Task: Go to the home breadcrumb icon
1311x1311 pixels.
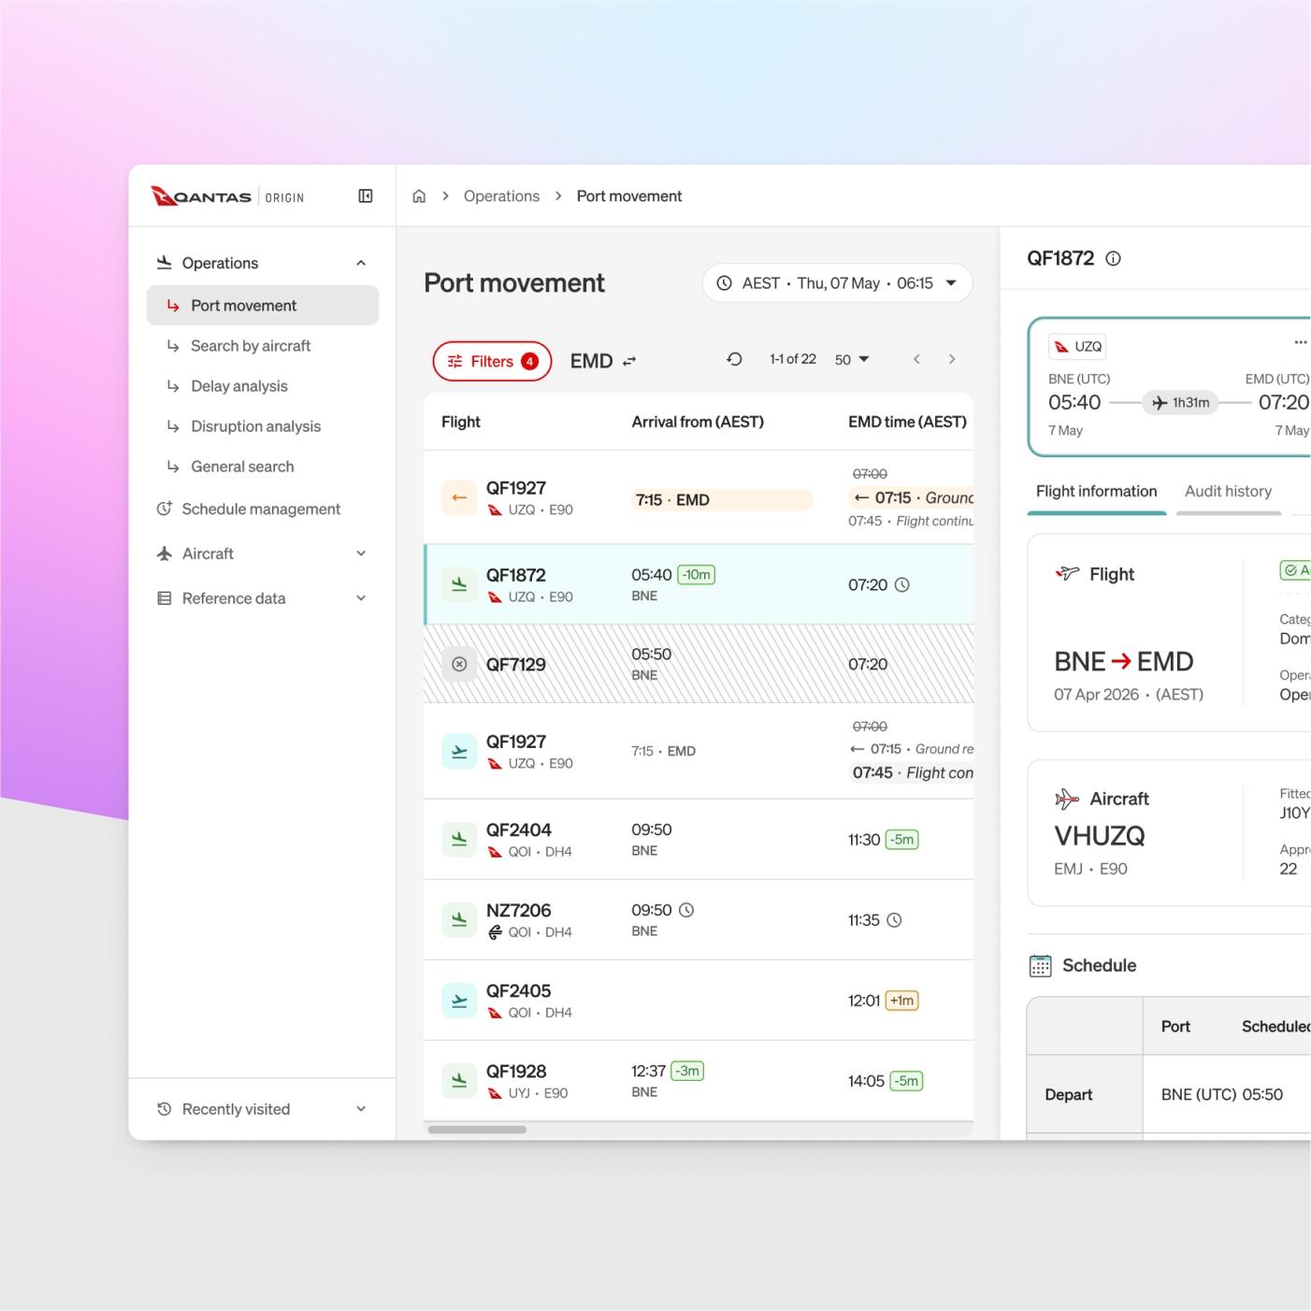Action: [x=419, y=196]
